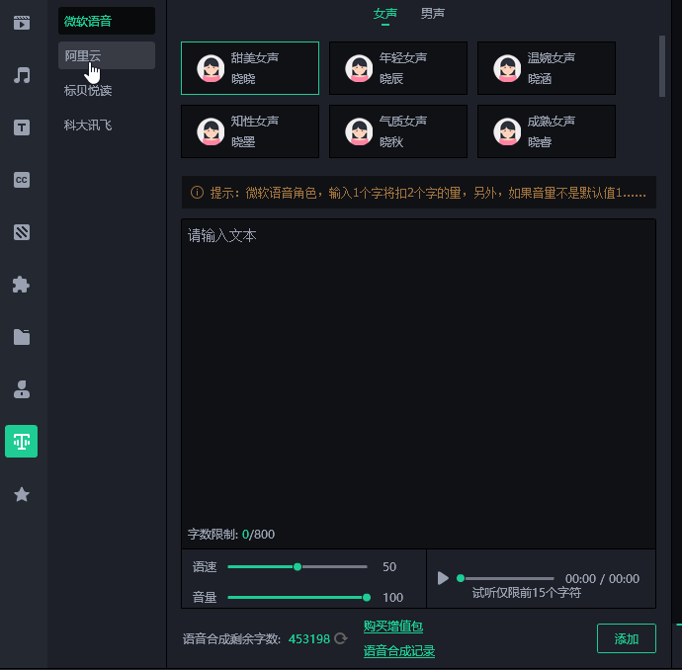Open the video media sidebar icon

point(22,23)
